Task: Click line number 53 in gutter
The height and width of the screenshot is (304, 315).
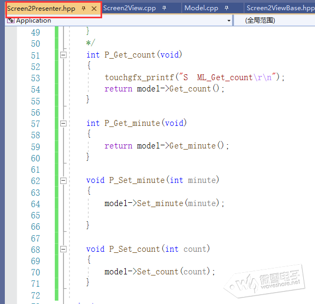Action: (x=35, y=78)
